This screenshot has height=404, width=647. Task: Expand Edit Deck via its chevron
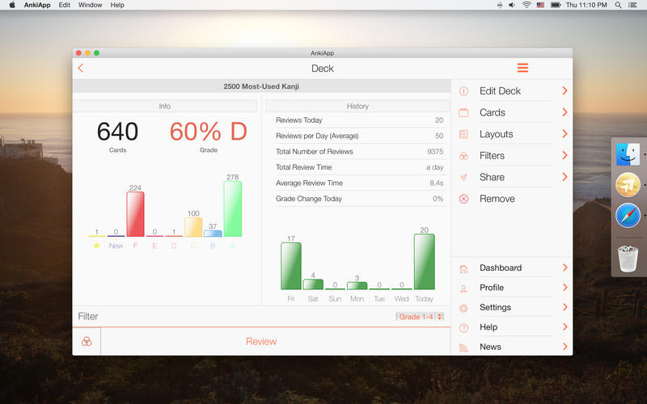tap(565, 90)
